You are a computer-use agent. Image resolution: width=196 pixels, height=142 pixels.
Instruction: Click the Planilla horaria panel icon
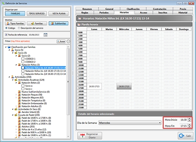click(79, 24)
